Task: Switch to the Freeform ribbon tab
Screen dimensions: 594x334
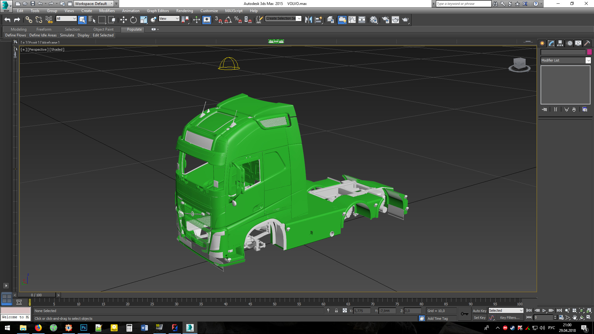Action: coord(44,29)
